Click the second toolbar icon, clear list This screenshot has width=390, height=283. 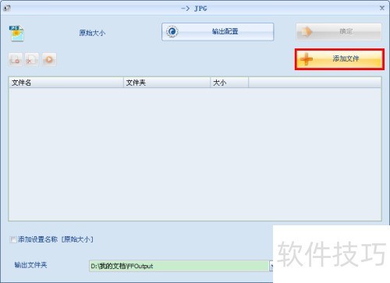(32, 60)
